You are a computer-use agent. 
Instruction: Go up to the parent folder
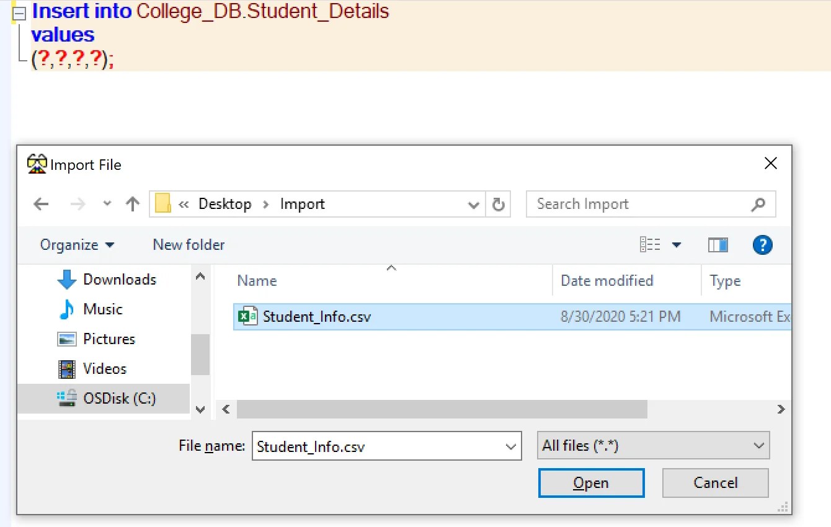tap(132, 203)
